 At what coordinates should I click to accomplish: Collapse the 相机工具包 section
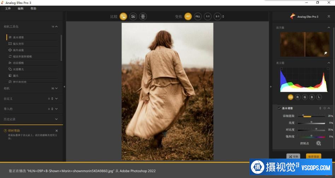click(x=57, y=27)
